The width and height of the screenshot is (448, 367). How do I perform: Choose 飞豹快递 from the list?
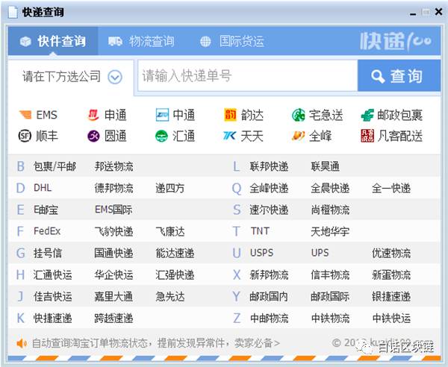[x=114, y=231]
